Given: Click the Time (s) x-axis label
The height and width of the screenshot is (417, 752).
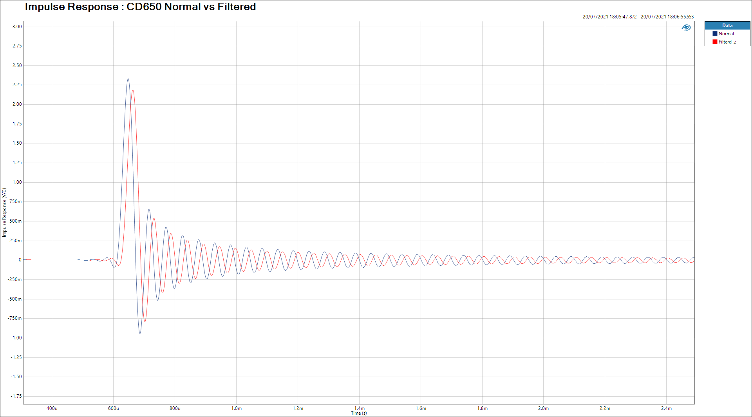Looking at the screenshot, I should 359,413.
